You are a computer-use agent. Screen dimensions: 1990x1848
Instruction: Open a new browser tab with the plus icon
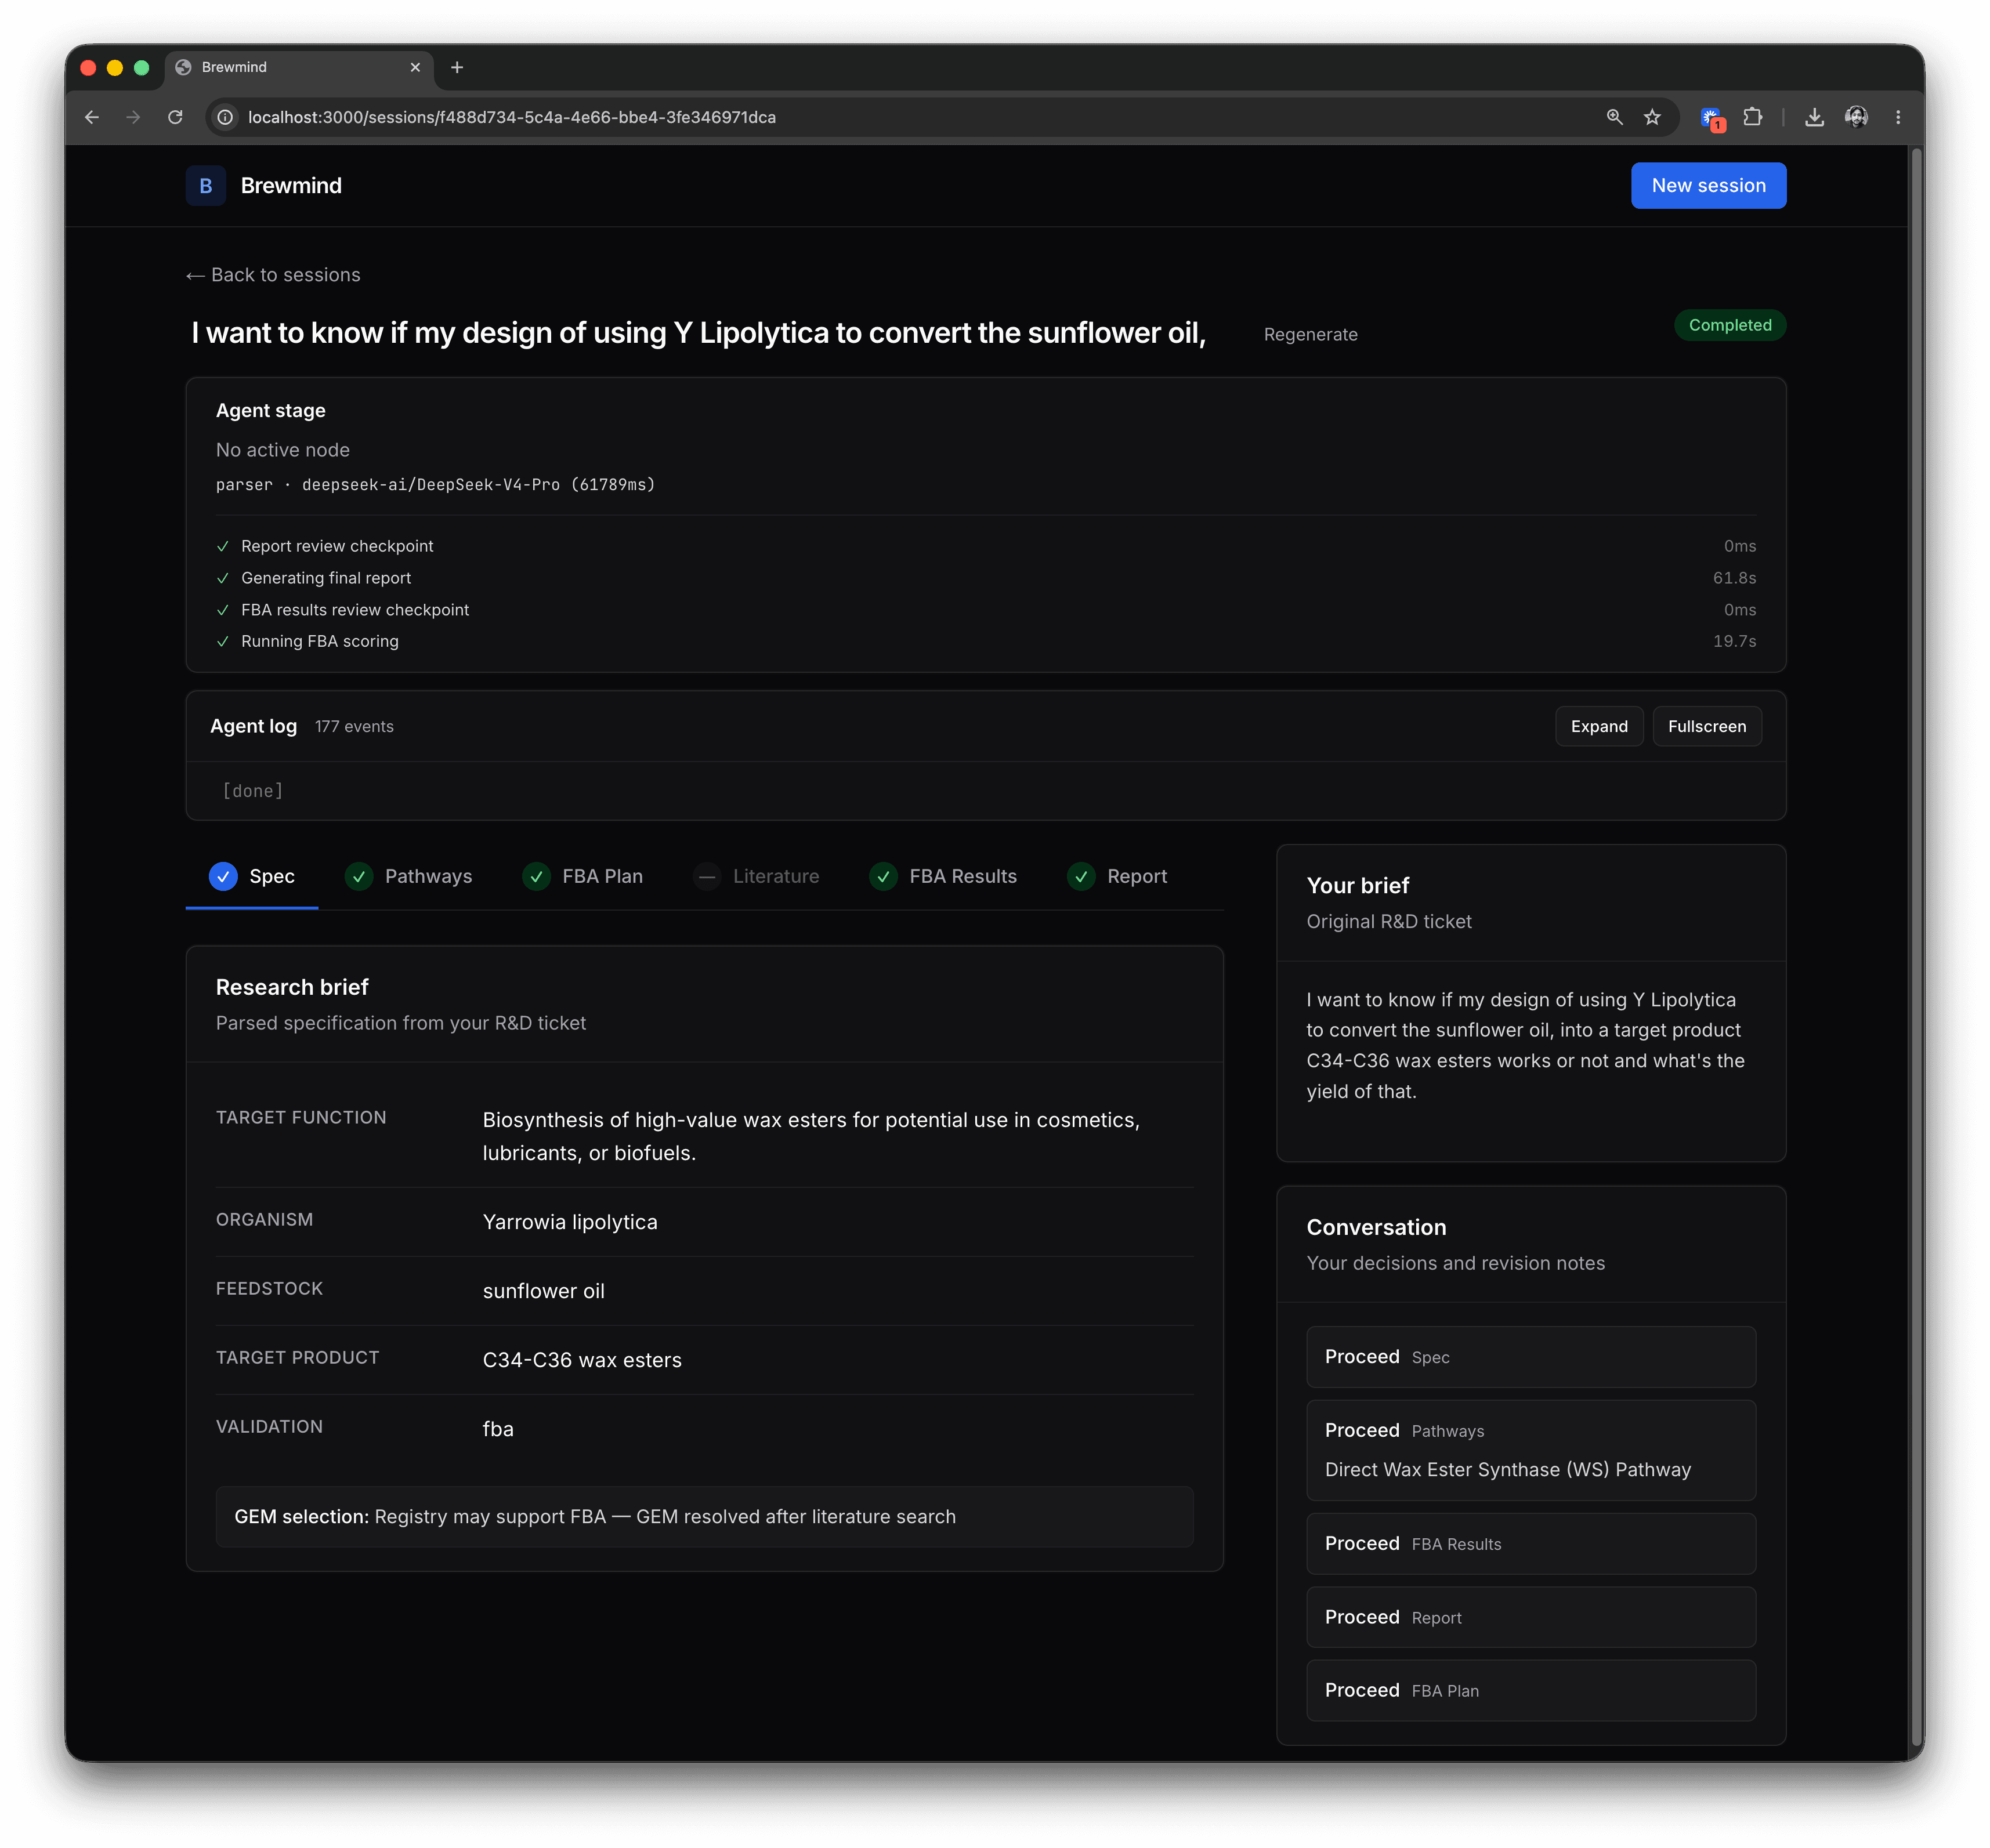click(x=457, y=67)
